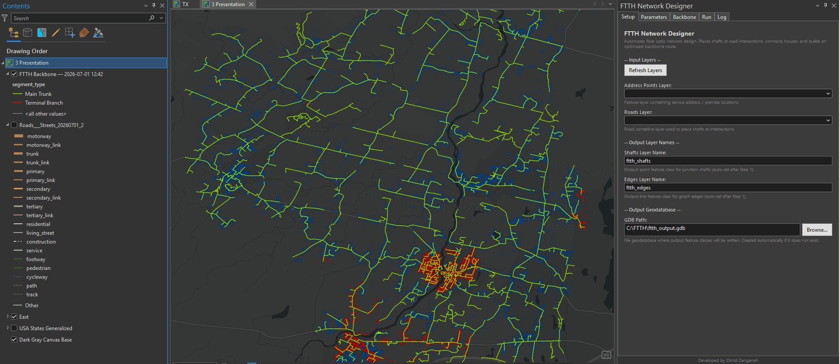839x364 pixels.
Task: Switch to the Backbone tab
Action: [684, 17]
